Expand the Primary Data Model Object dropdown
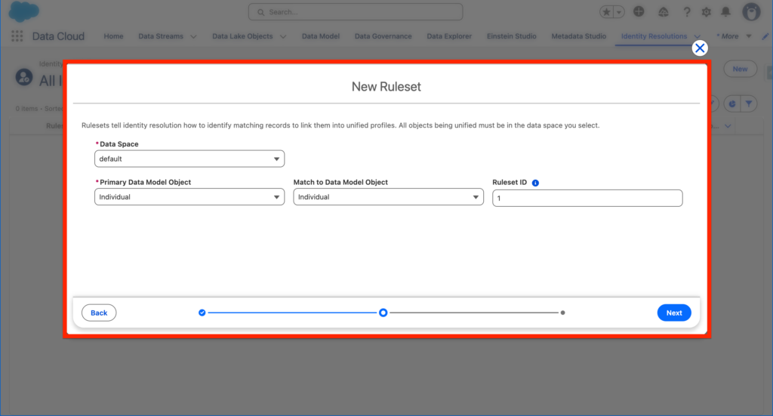773x416 pixels. 189,197
